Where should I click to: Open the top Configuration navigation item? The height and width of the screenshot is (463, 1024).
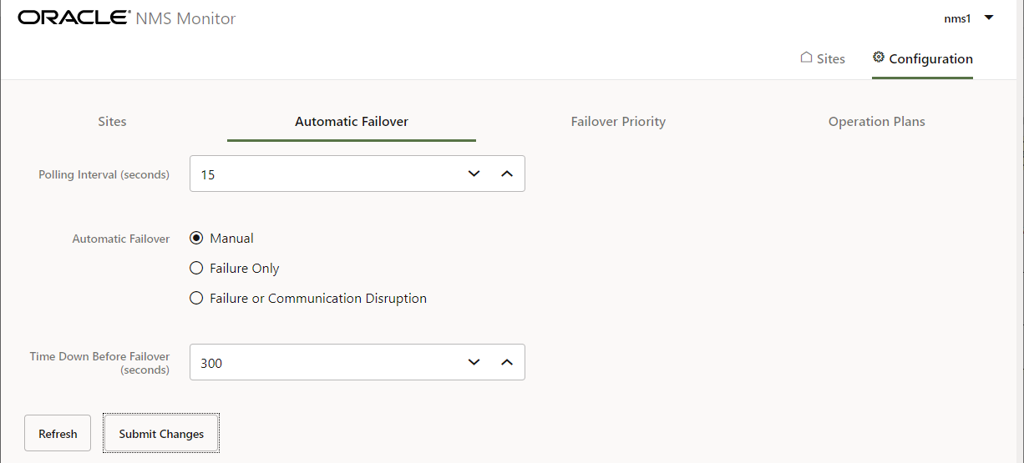tap(922, 59)
